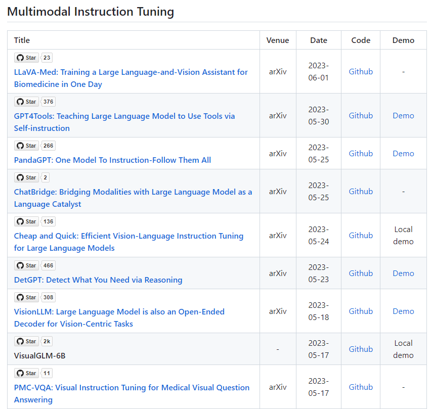431x409 pixels.
Task: Select the date 2023-05-24
Action: (319, 236)
